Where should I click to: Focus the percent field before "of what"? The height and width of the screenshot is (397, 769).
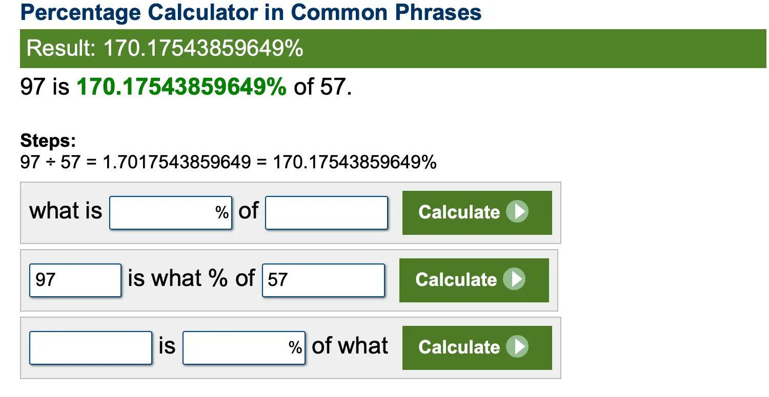click(x=237, y=347)
